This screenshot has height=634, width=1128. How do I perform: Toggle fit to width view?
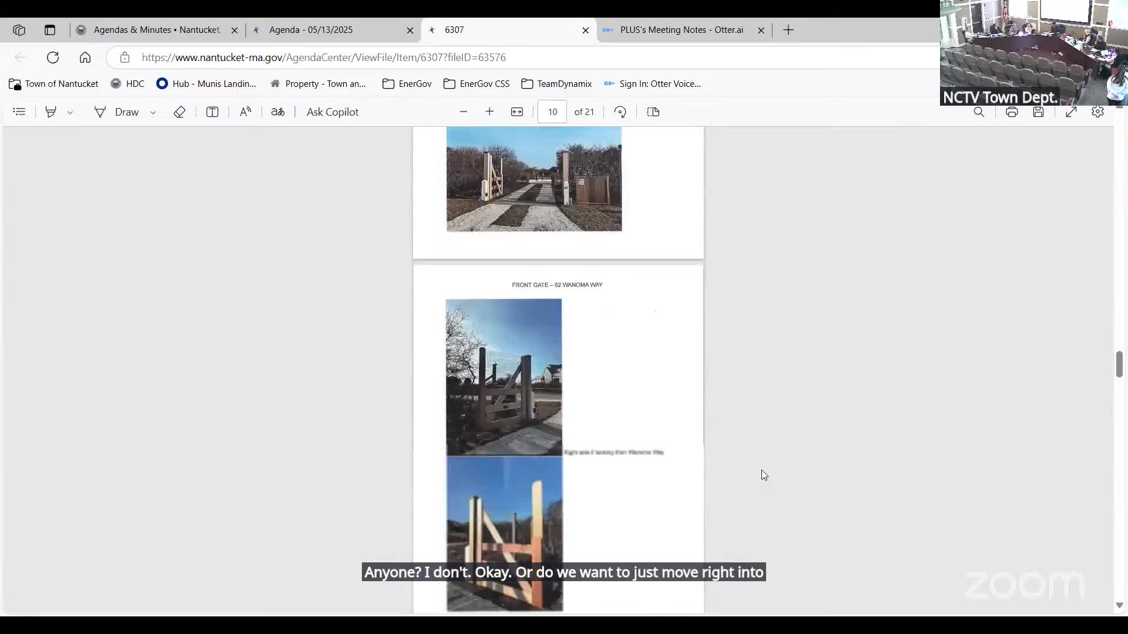tap(517, 112)
